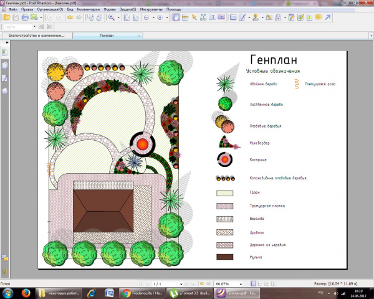374x299 pixels.
Task: Zoom out with the minus icon
Action: 146,17
